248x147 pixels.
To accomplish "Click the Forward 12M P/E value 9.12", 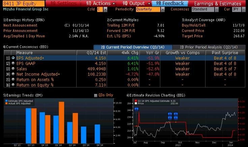I will tap(161, 31).
